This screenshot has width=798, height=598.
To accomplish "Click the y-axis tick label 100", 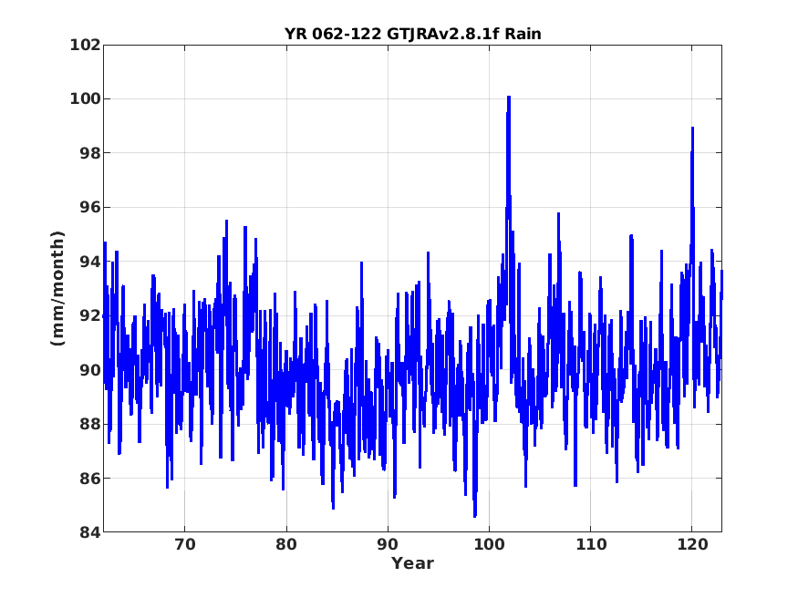I will click(x=85, y=98).
